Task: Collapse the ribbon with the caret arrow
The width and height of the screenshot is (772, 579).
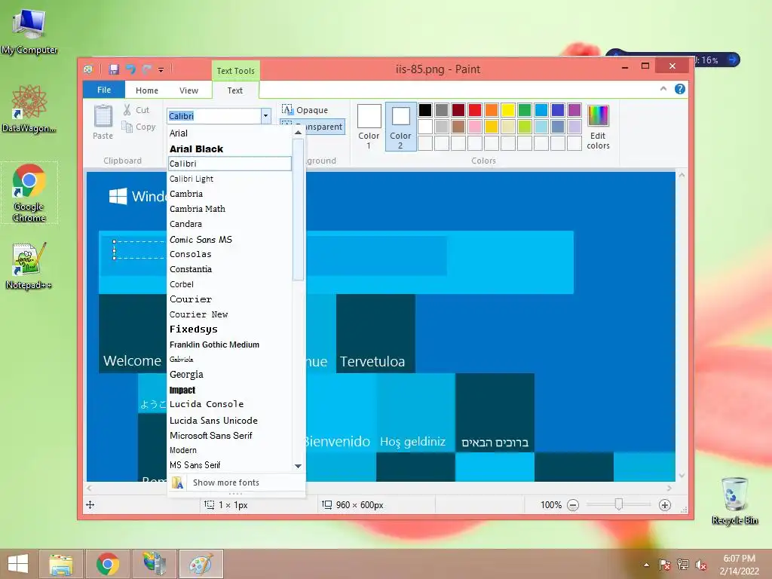Action: tap(663, 89)
